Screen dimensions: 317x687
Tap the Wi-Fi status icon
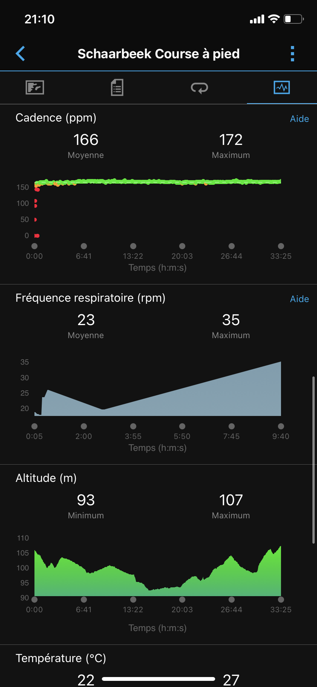pyautogui.click(x=274, y=19)
